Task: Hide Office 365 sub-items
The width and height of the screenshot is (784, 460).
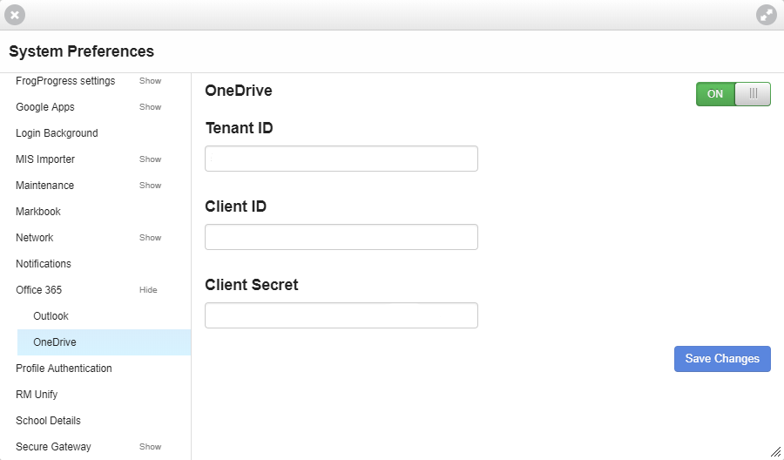Action: pyautogui.click(x=148, y=290)
